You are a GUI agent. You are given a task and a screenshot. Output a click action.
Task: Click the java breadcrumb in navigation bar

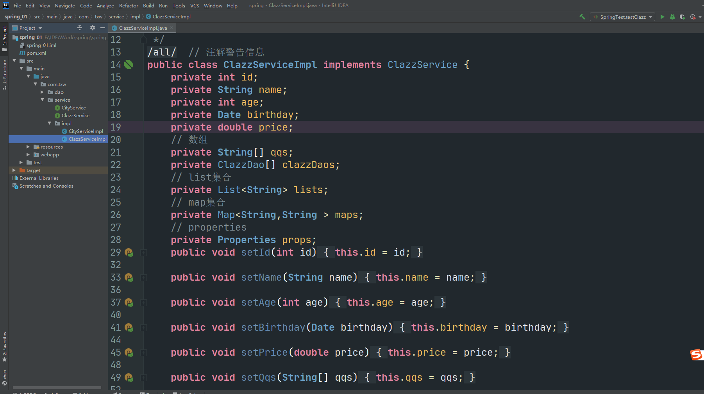coord(68,17)
